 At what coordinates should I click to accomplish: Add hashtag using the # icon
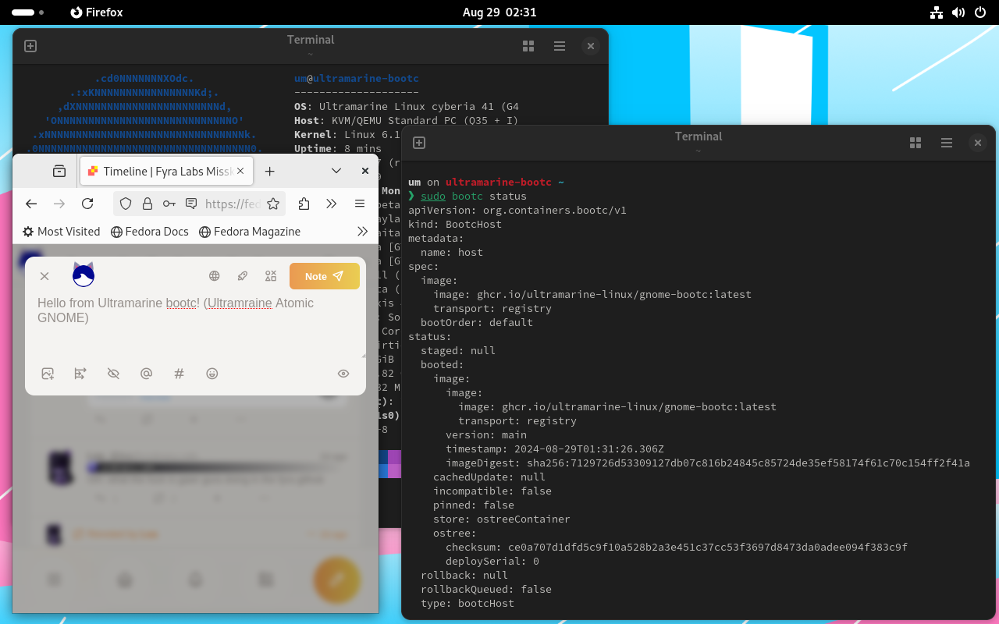click(179, 374)
